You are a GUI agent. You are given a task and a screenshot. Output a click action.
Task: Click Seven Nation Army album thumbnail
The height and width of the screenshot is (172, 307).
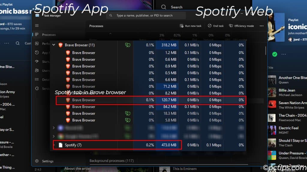click(272, 105)
